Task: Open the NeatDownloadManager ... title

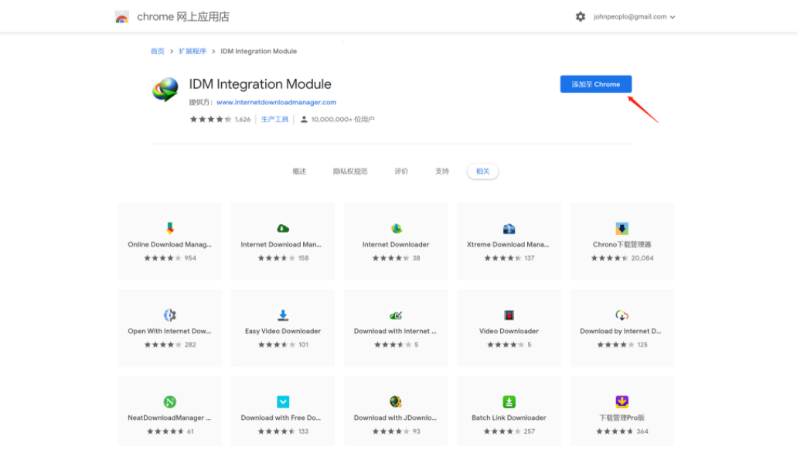Action: (x=169, y=418)
